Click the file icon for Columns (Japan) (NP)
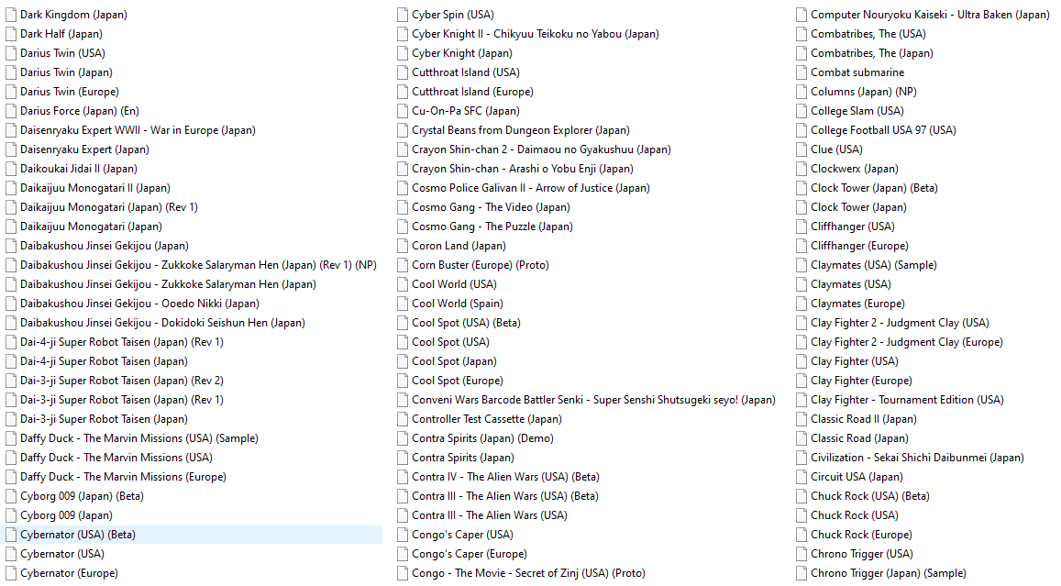Screen dimensions: 1061x586 click(801, 92)
